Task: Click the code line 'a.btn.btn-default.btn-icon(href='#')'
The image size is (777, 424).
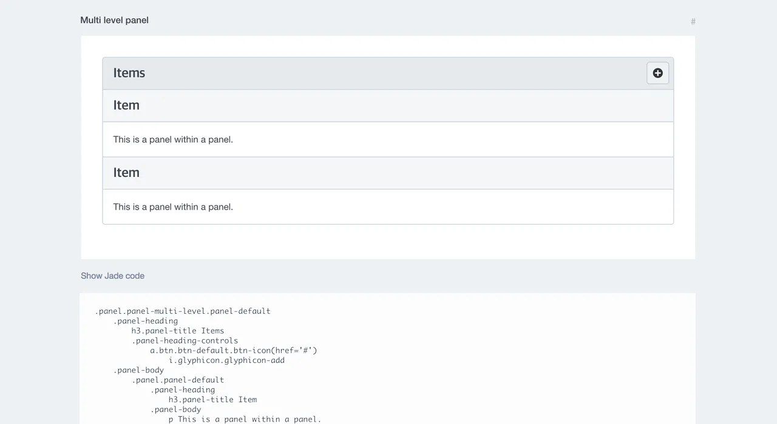Action: tap(234, 350)
